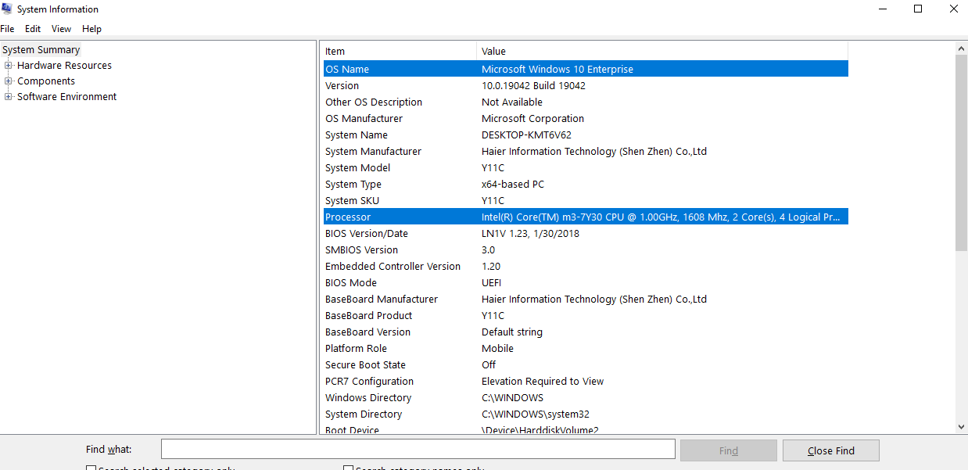Click the scroll up arrow of details list
This screenshot has height=470, width=968.
pyautogui.click(x=961, y=48)
